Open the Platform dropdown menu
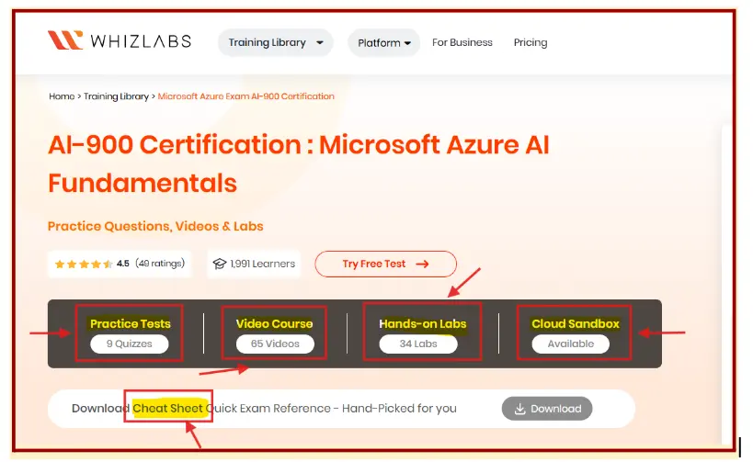This screenshot has height=462, width=753. pyautogui.click(x=383, y=42)
